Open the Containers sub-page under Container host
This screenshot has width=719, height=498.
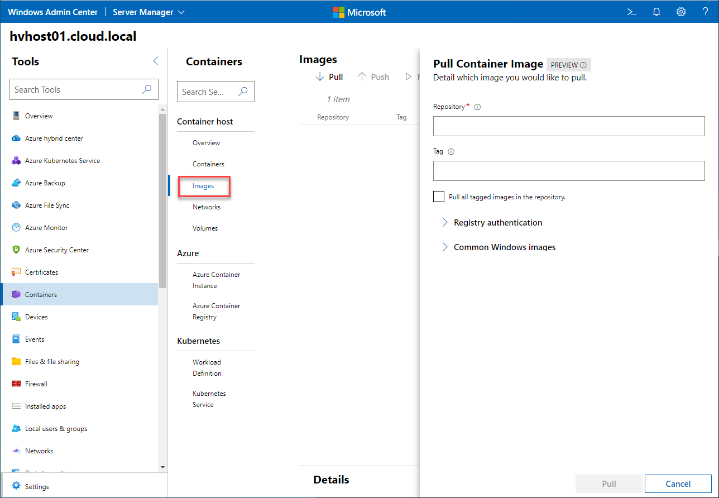(x=209, y=164)
